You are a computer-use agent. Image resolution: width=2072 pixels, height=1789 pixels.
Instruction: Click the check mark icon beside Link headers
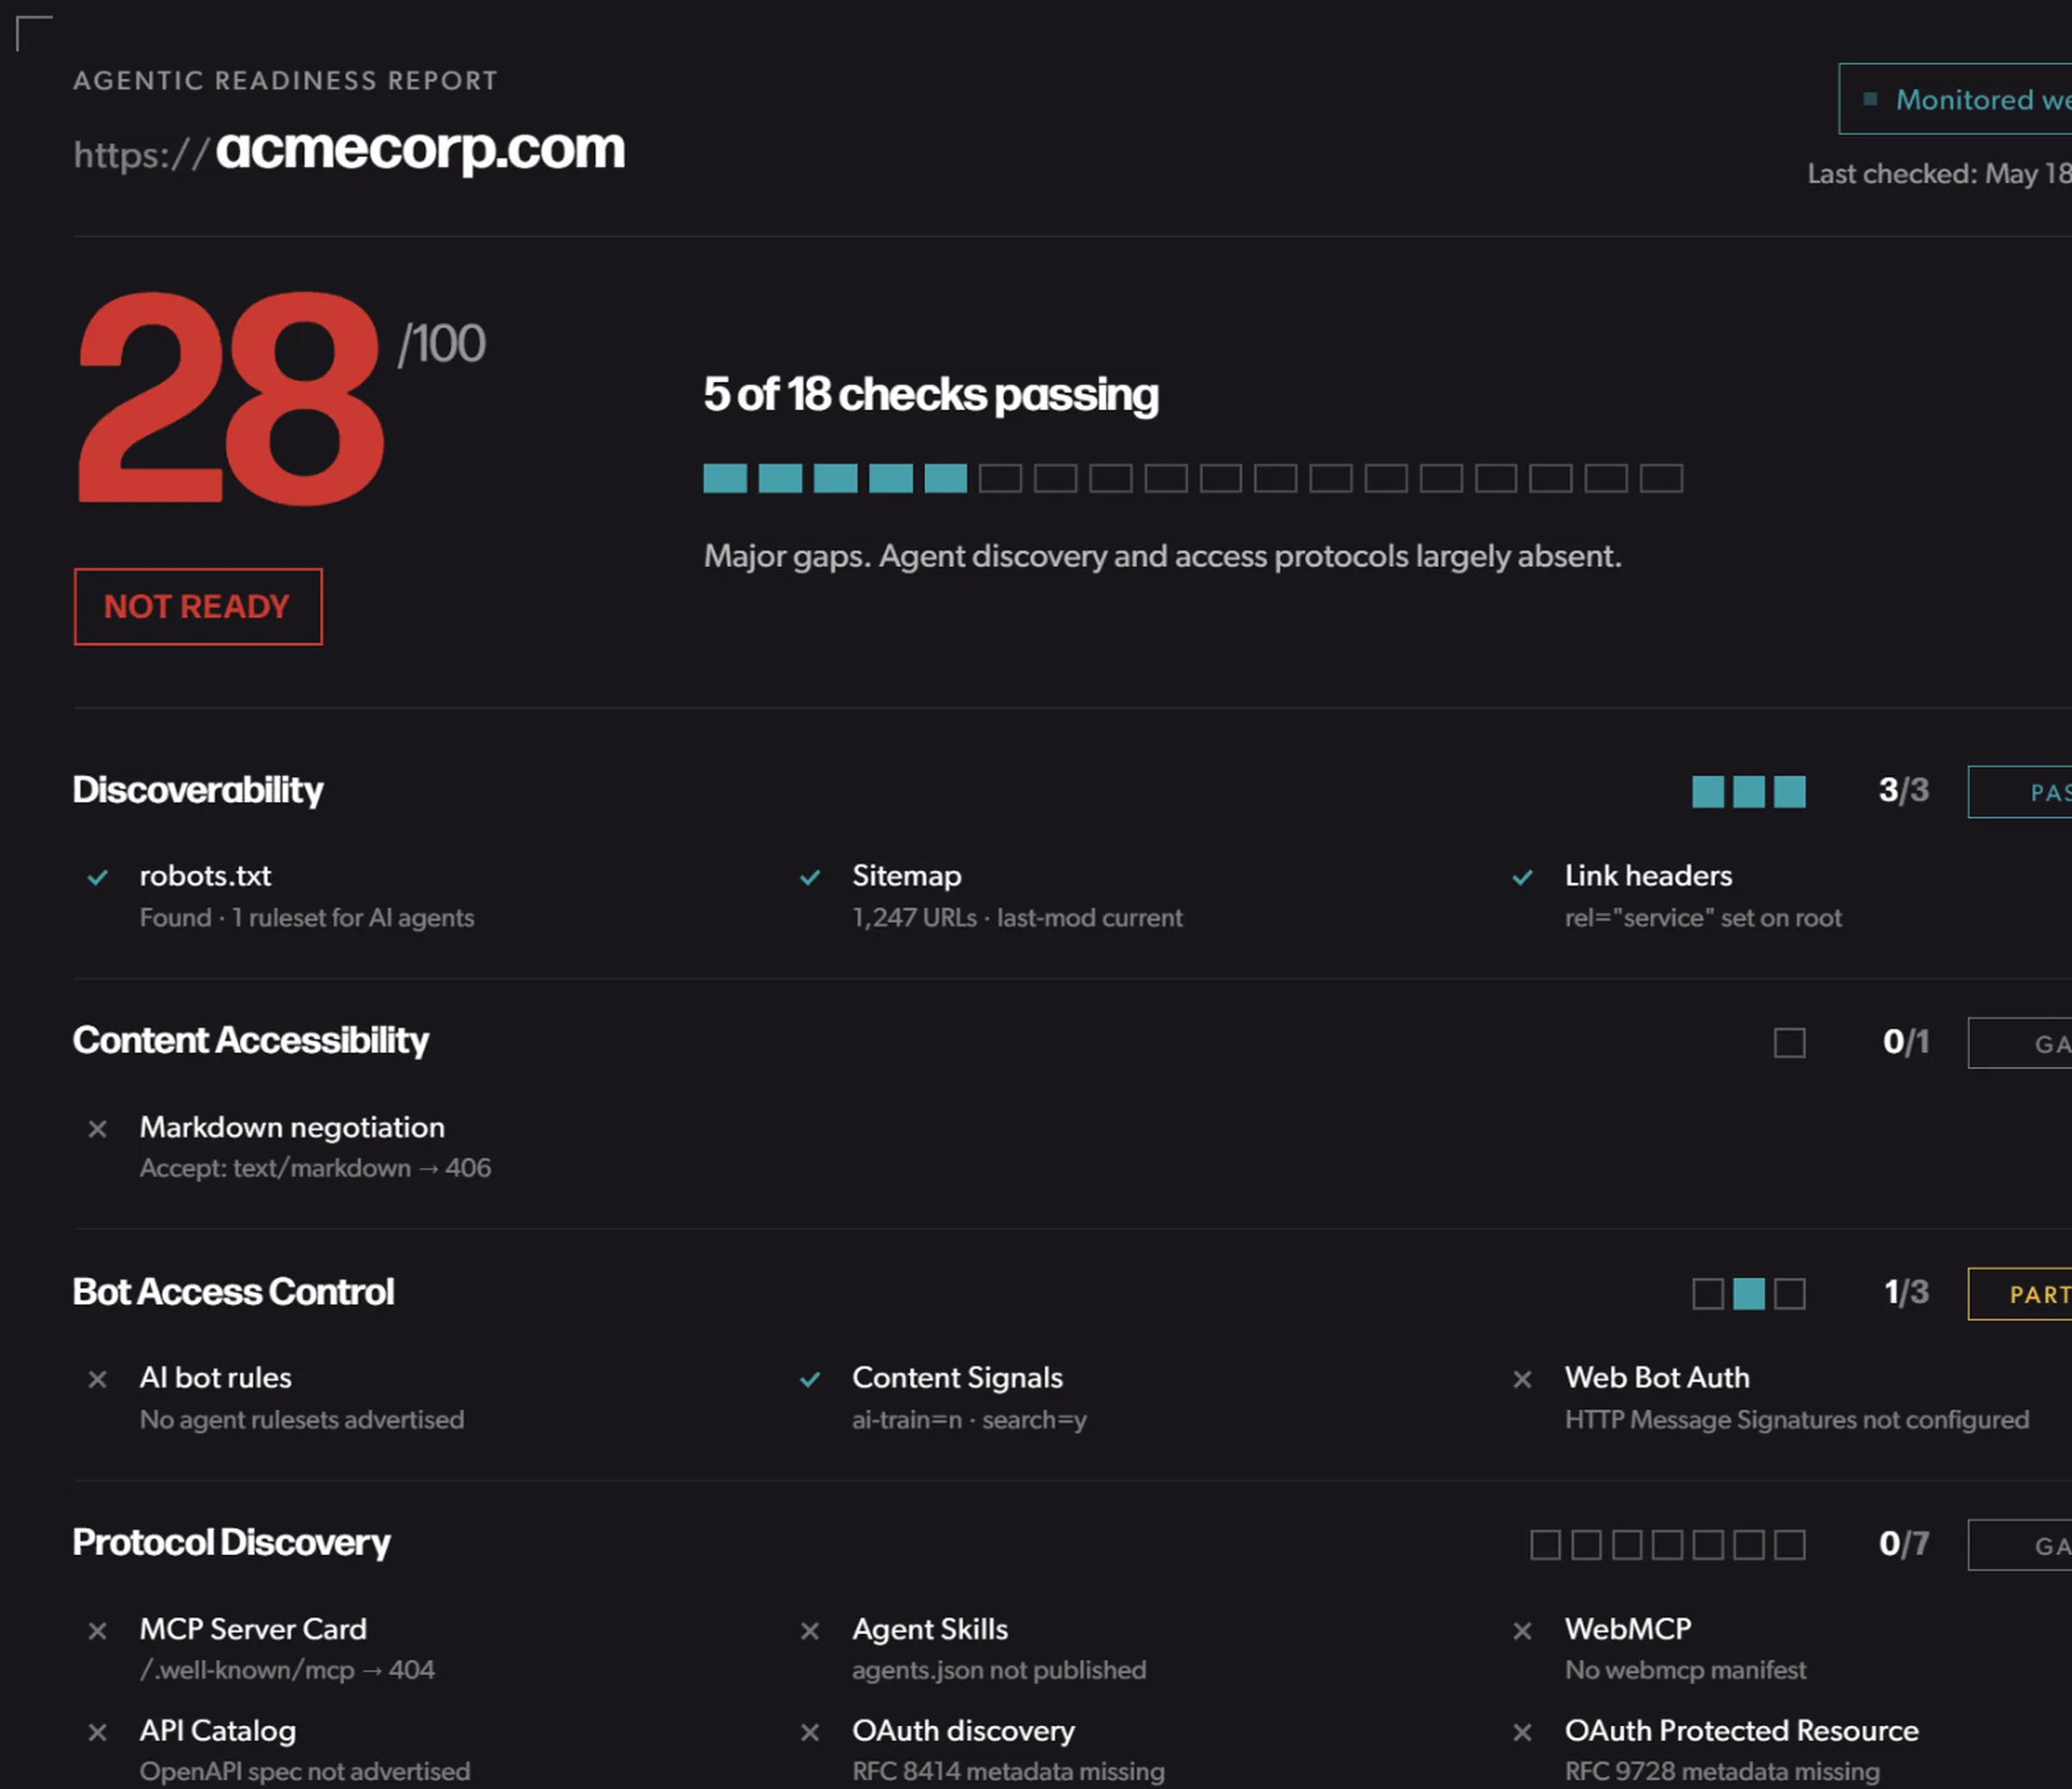pyautogui.click(x=1522, y=878)
